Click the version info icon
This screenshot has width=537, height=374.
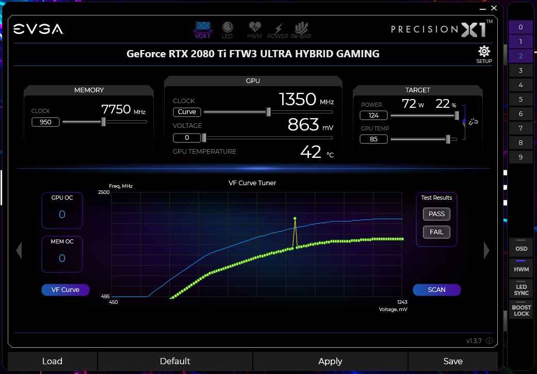(490, 340)
